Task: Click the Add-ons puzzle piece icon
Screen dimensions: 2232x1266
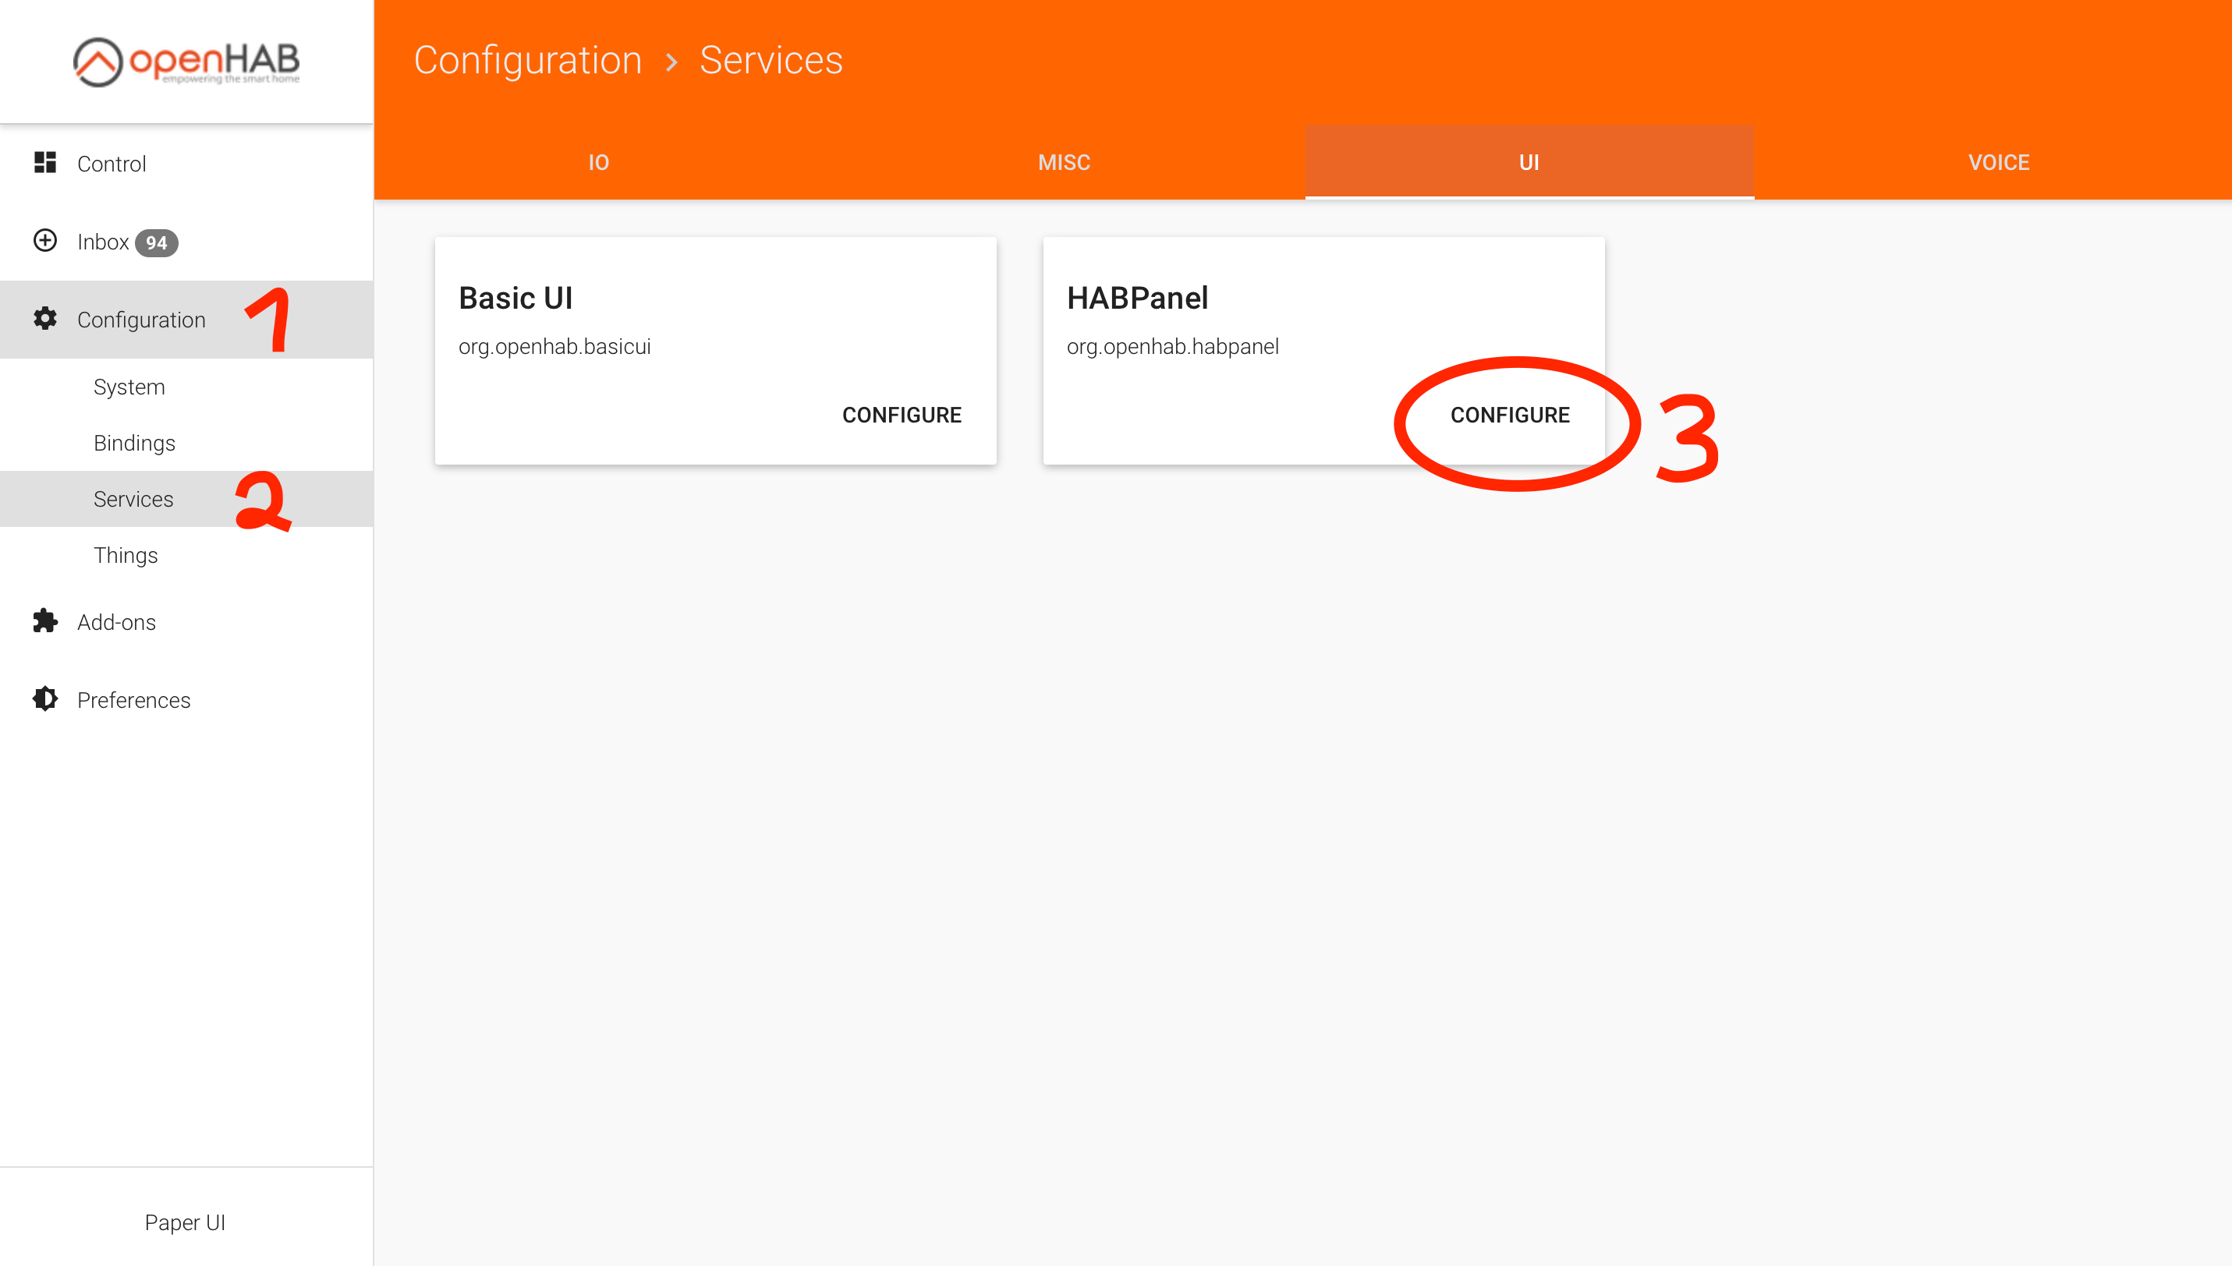Action: [45, 621]
